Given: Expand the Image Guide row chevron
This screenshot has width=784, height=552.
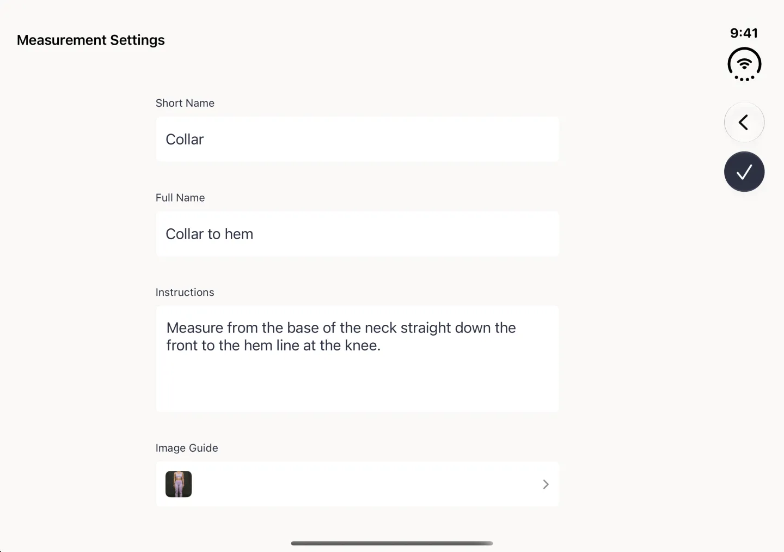Looking at the screenshot, I should coord(546,484).
